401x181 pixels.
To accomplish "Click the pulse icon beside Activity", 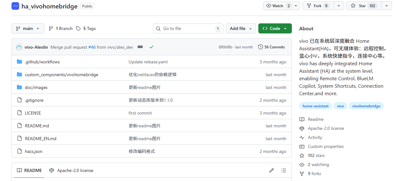I will 302,137.
